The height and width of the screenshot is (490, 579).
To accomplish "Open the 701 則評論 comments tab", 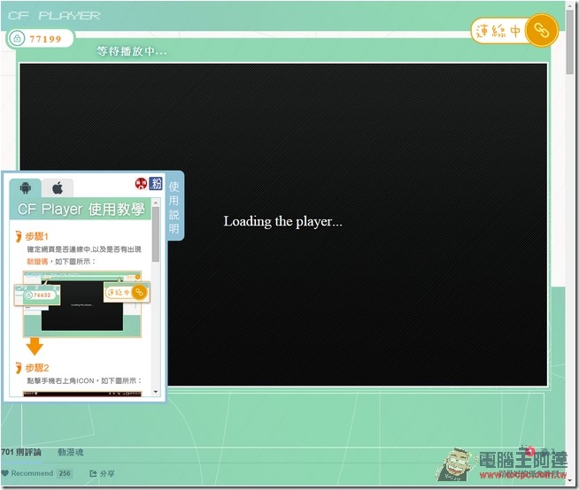I will tap(21, 452).
